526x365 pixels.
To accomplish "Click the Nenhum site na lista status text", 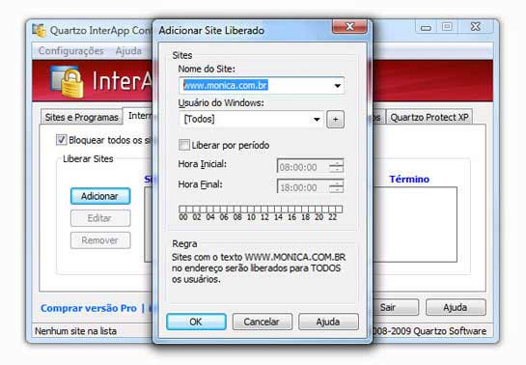I will tap(76, 331).
